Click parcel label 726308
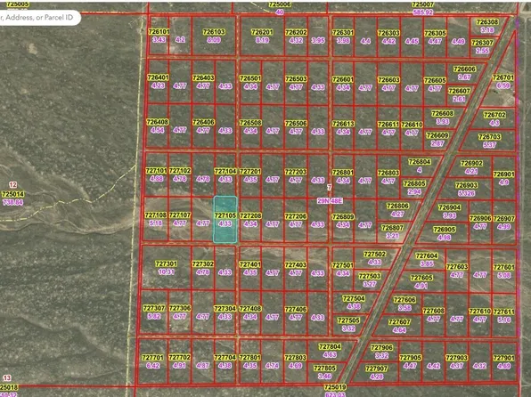Image resolution: width=531 pixels, height=397 pixels. 487,22
